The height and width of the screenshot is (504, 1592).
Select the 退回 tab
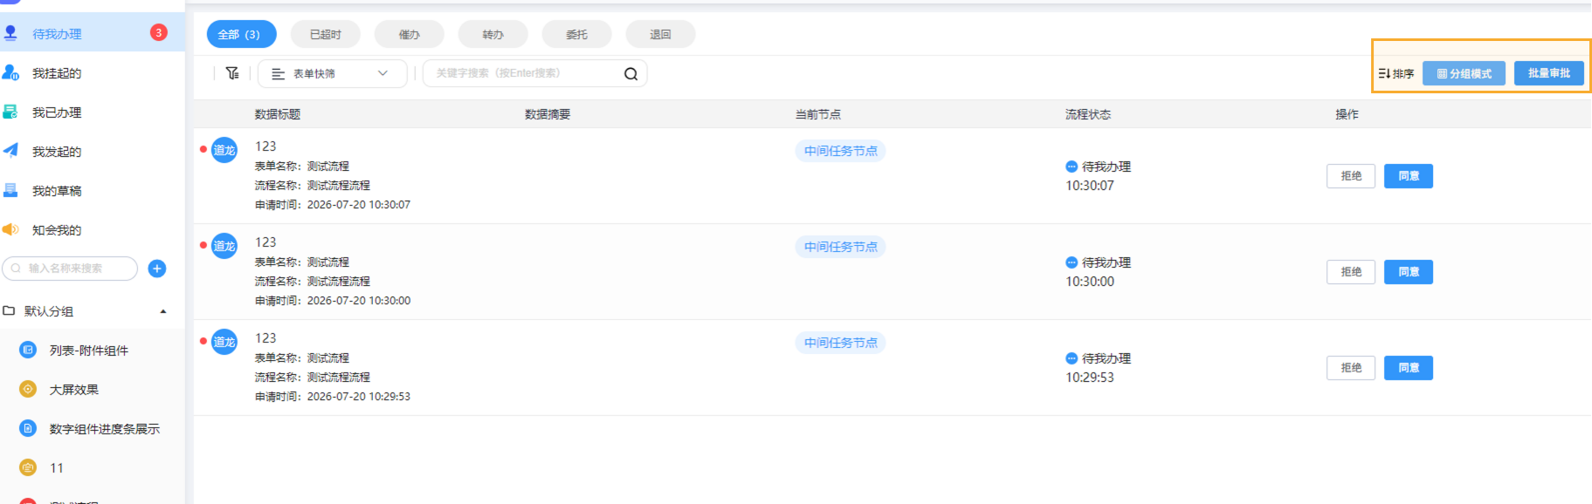tap(661, 34)
